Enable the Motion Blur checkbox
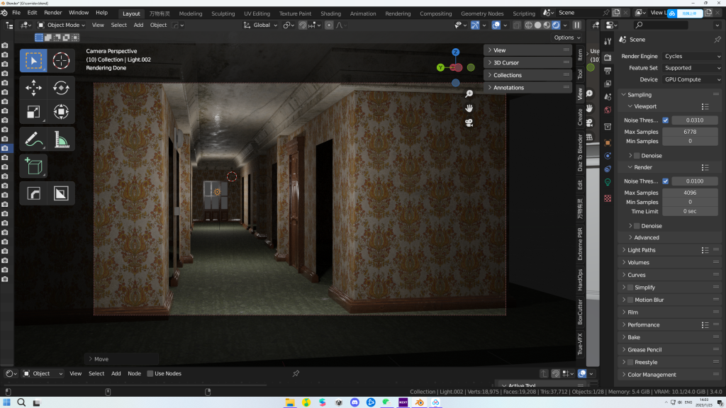 (630, 300)
